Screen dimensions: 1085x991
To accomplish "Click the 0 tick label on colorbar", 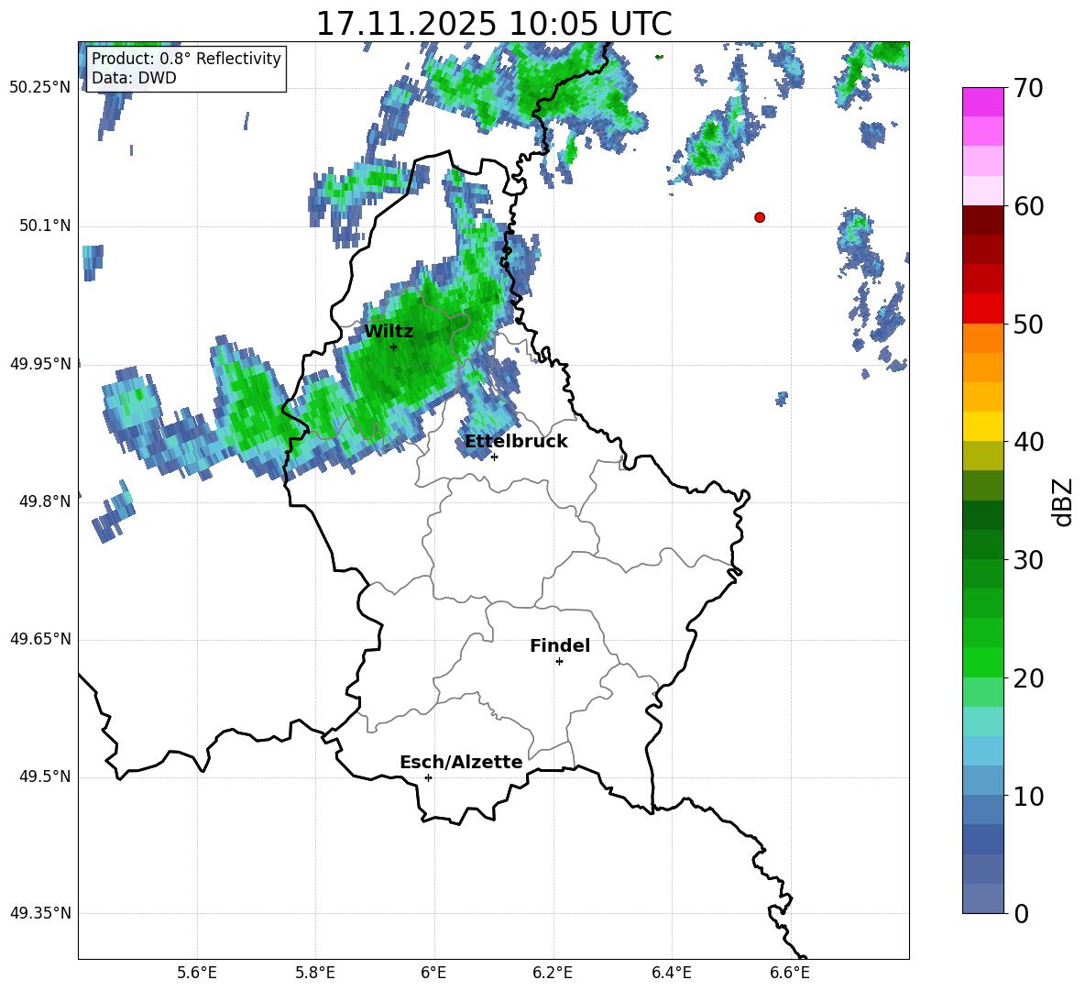I will tap(1021, 913).
